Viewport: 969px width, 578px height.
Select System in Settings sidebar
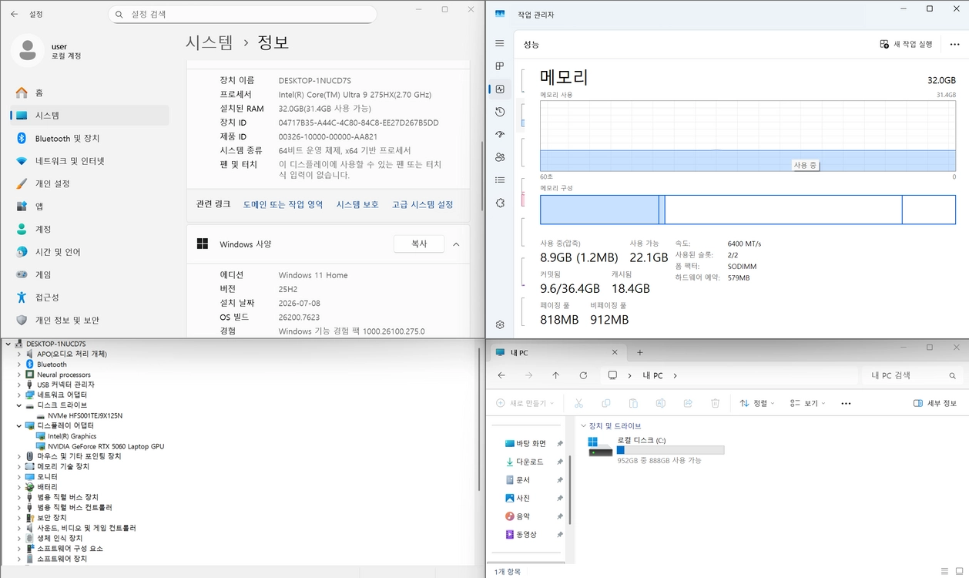[x=89, y=115]
